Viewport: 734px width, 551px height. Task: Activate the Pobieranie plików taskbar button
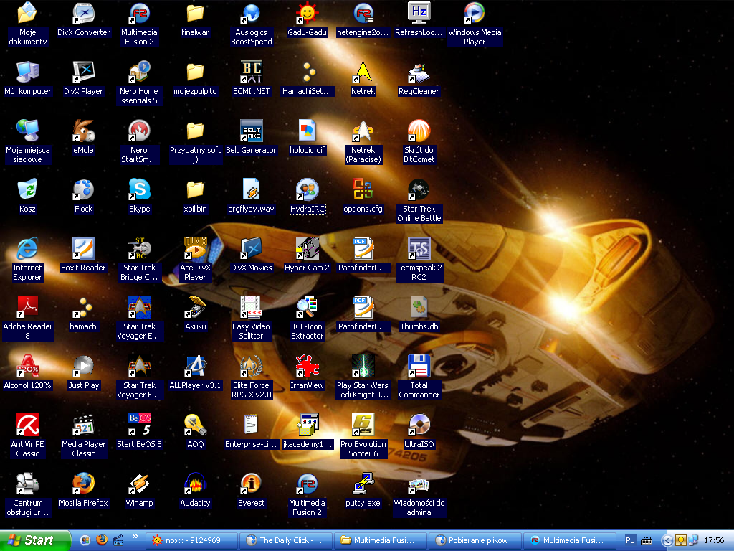click(475, 540)
